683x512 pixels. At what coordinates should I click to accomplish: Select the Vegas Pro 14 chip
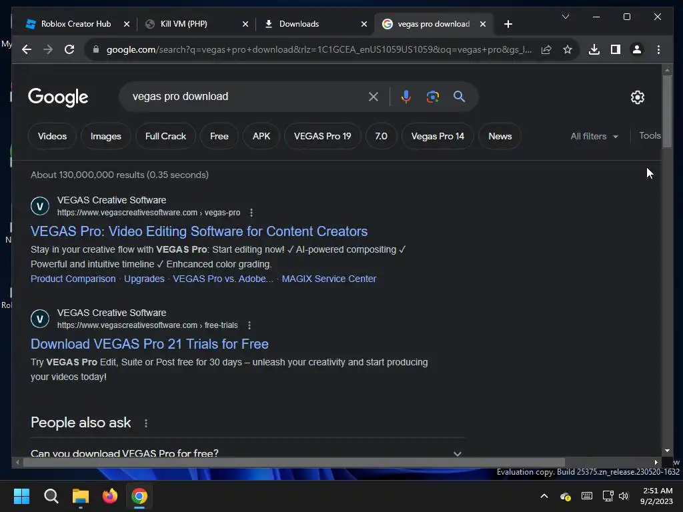[x=438, y=136]
